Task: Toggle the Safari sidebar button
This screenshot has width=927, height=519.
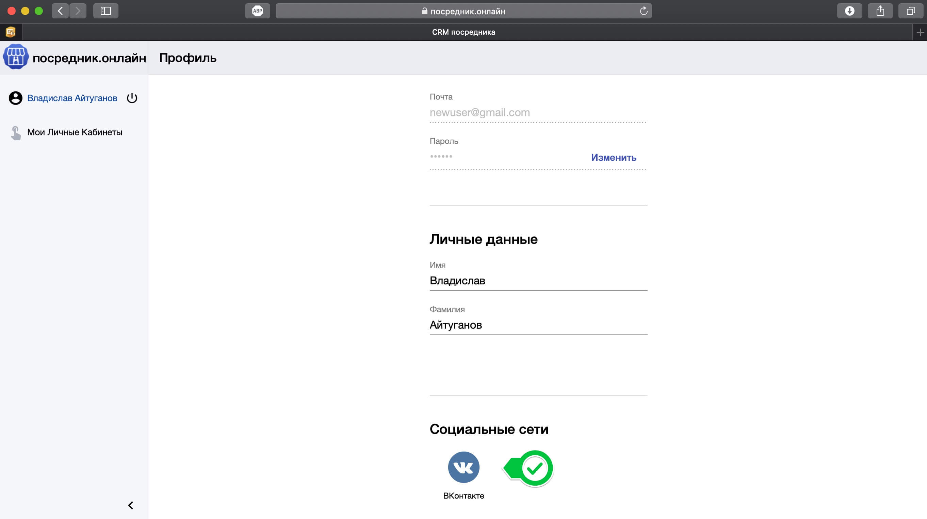Action: point(105,11)
